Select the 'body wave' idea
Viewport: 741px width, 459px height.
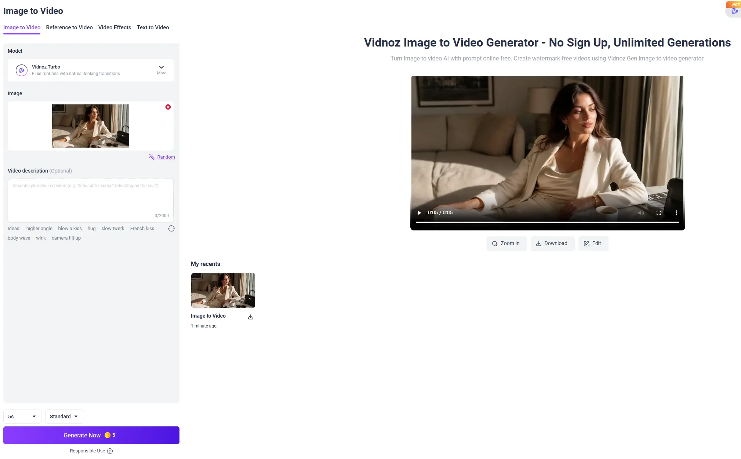(19, 238)
